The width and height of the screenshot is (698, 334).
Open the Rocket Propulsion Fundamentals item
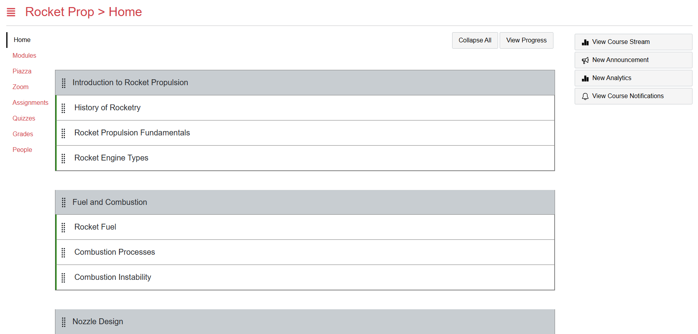click(132, 133)
